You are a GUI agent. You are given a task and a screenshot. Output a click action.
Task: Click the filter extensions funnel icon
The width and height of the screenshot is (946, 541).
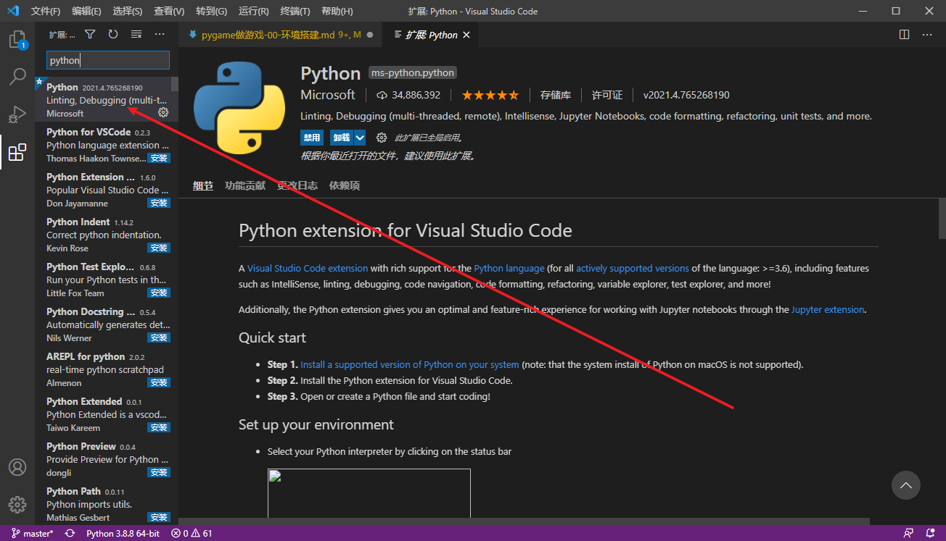pos(90,34)
